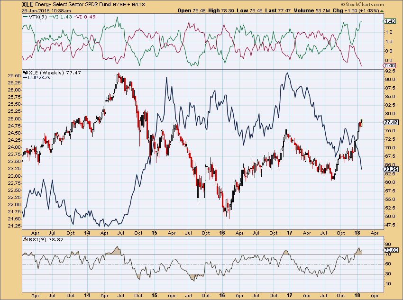Click the 'UUP 23.25' legend label
403x300 pixels.
(39, 77)
